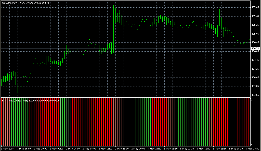Click the 5 May 07:30 time label
Image resolution: width=261 pixels, height=151 pixels.
[x=187, y=149]
